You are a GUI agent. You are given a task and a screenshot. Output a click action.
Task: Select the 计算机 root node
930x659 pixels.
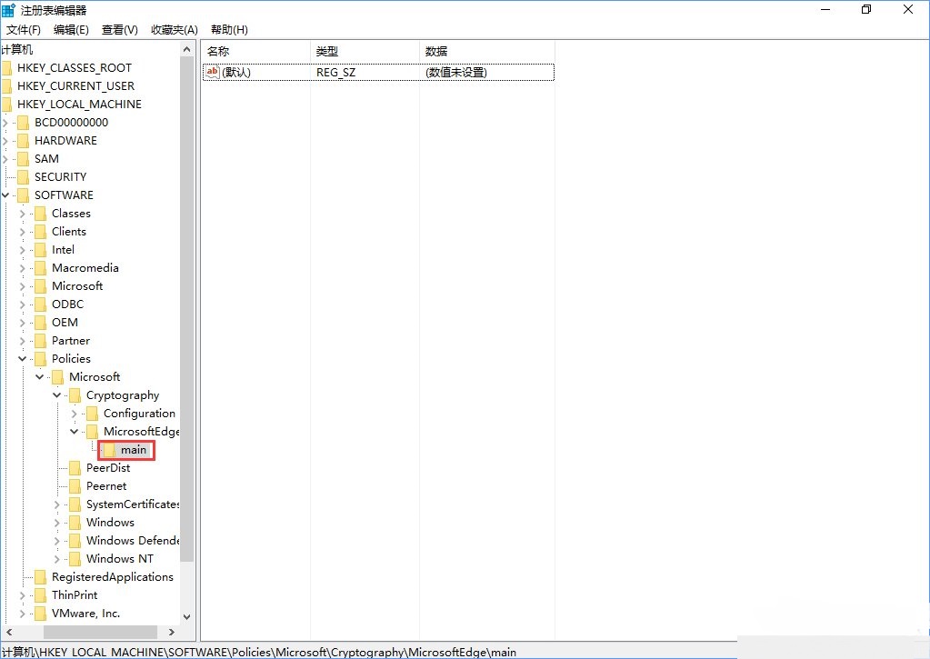point(17,50)
